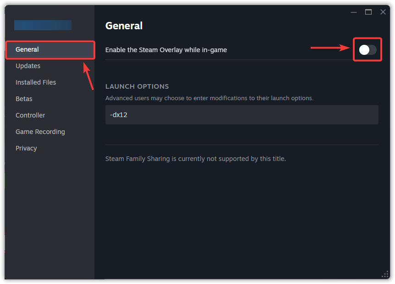Click the launch options text field
The height and width of the screenshot is (284, 395).
[241, 115]
